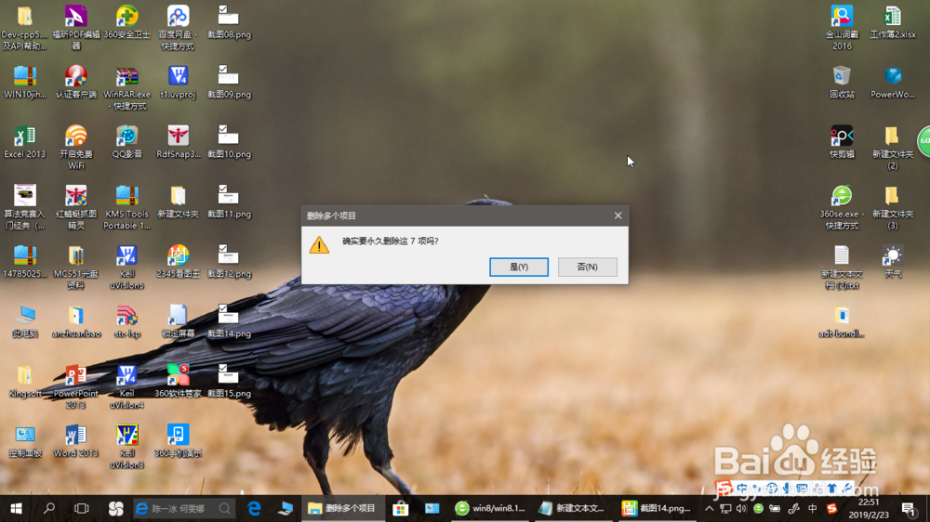Viewport: 930px width, 522px height.
Task: Select the WinRAR.exe shortcut icon
Action: point(126,87)
